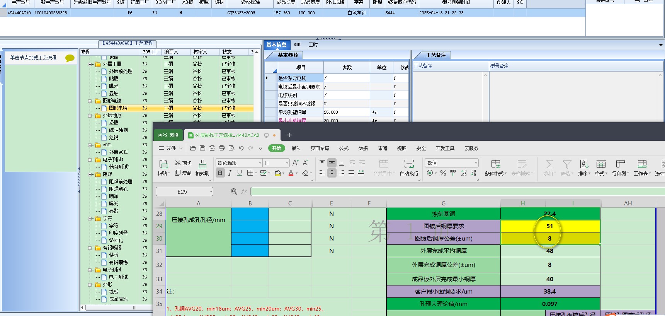This screenshot has height=316, width=665.
Task: Align text right in cell
Action: pos(342,173)
